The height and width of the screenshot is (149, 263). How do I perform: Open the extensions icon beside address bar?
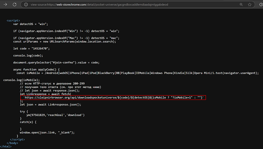(x=261, y=5)
